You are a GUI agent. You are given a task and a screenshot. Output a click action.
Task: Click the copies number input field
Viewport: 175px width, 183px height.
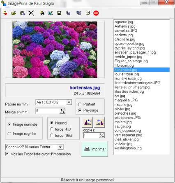point(91,135)
